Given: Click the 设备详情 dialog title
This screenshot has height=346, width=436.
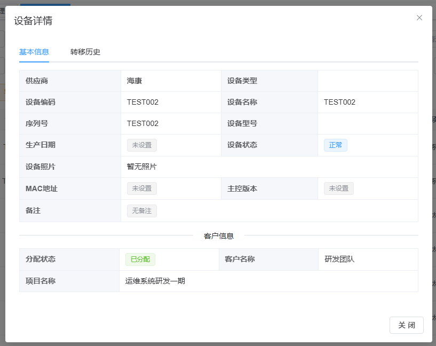Looking at the screenshot, I should 33,21.
